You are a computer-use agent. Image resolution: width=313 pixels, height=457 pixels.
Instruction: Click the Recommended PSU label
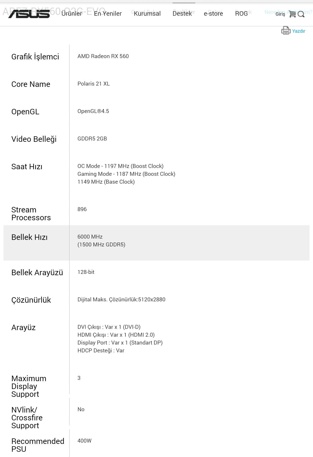point(38,445)
